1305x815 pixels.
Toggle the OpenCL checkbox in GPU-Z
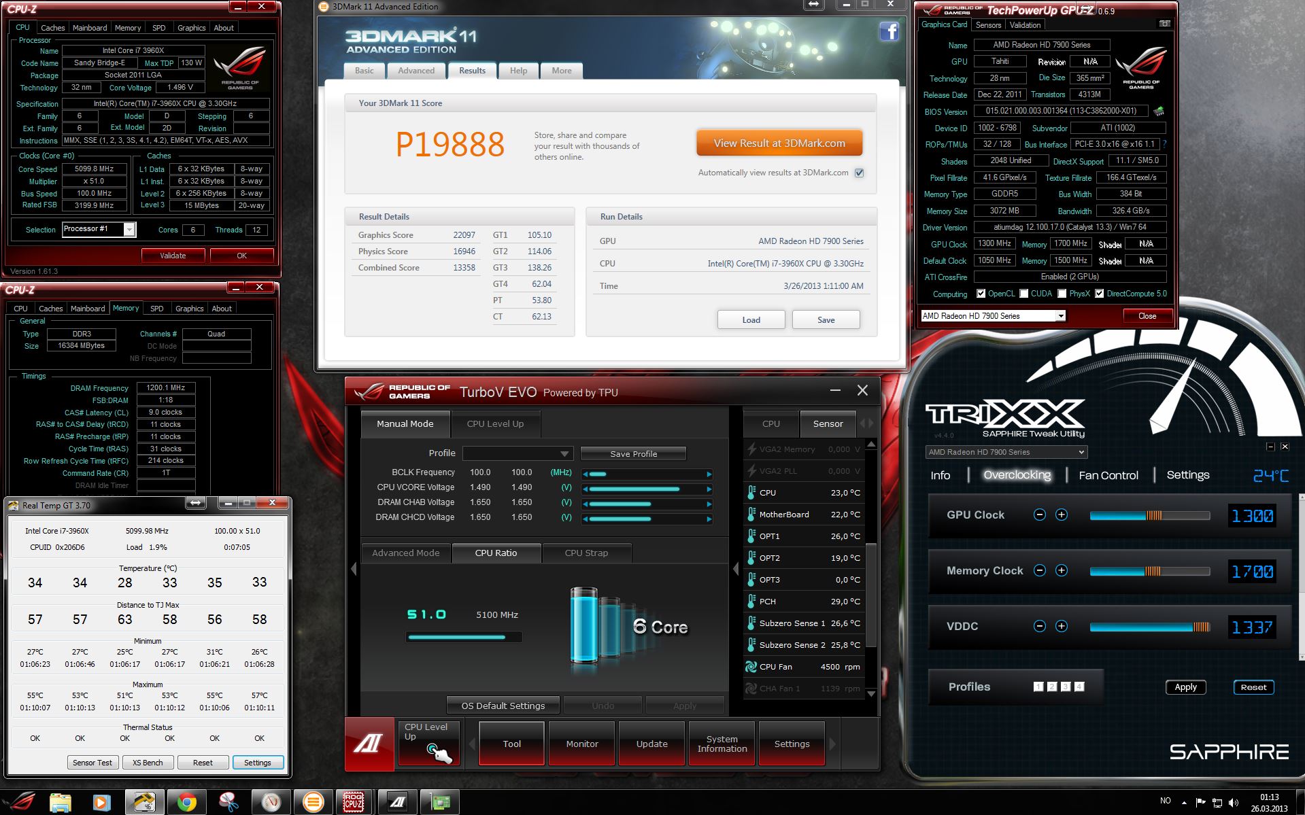[981, 294]
